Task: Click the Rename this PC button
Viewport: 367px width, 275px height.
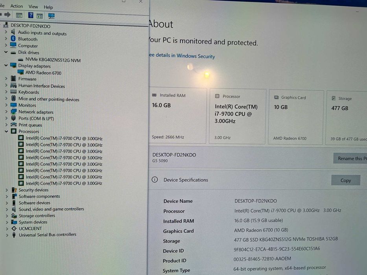Action: (x=350, y=158)
